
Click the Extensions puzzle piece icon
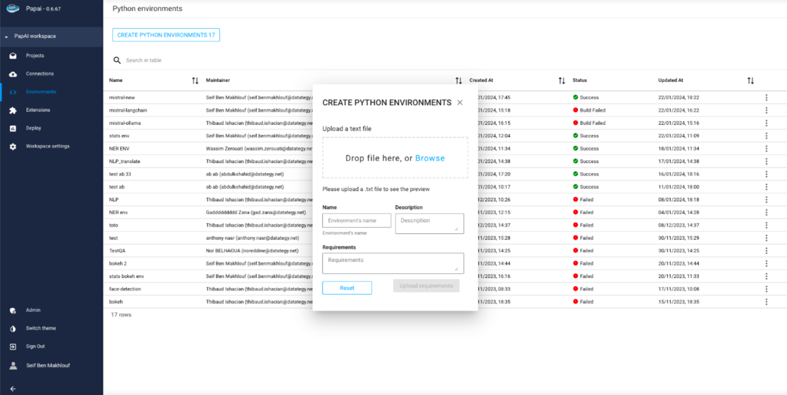click(13, 110)
